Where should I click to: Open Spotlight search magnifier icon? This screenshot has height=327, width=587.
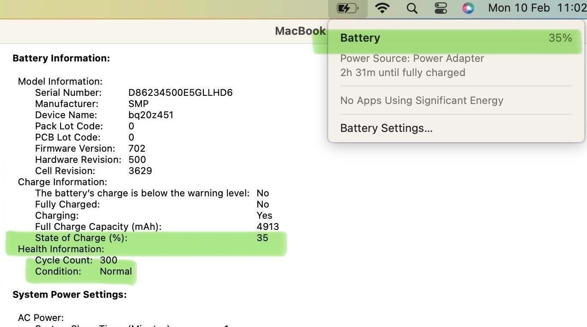click(412, 8)
